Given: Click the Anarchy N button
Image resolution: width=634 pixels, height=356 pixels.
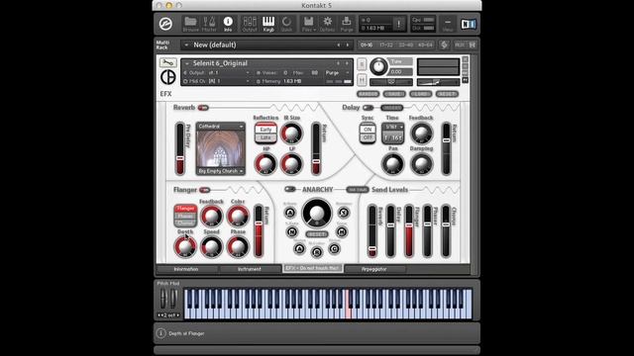Looking at the screenshot, I should 292,231.
